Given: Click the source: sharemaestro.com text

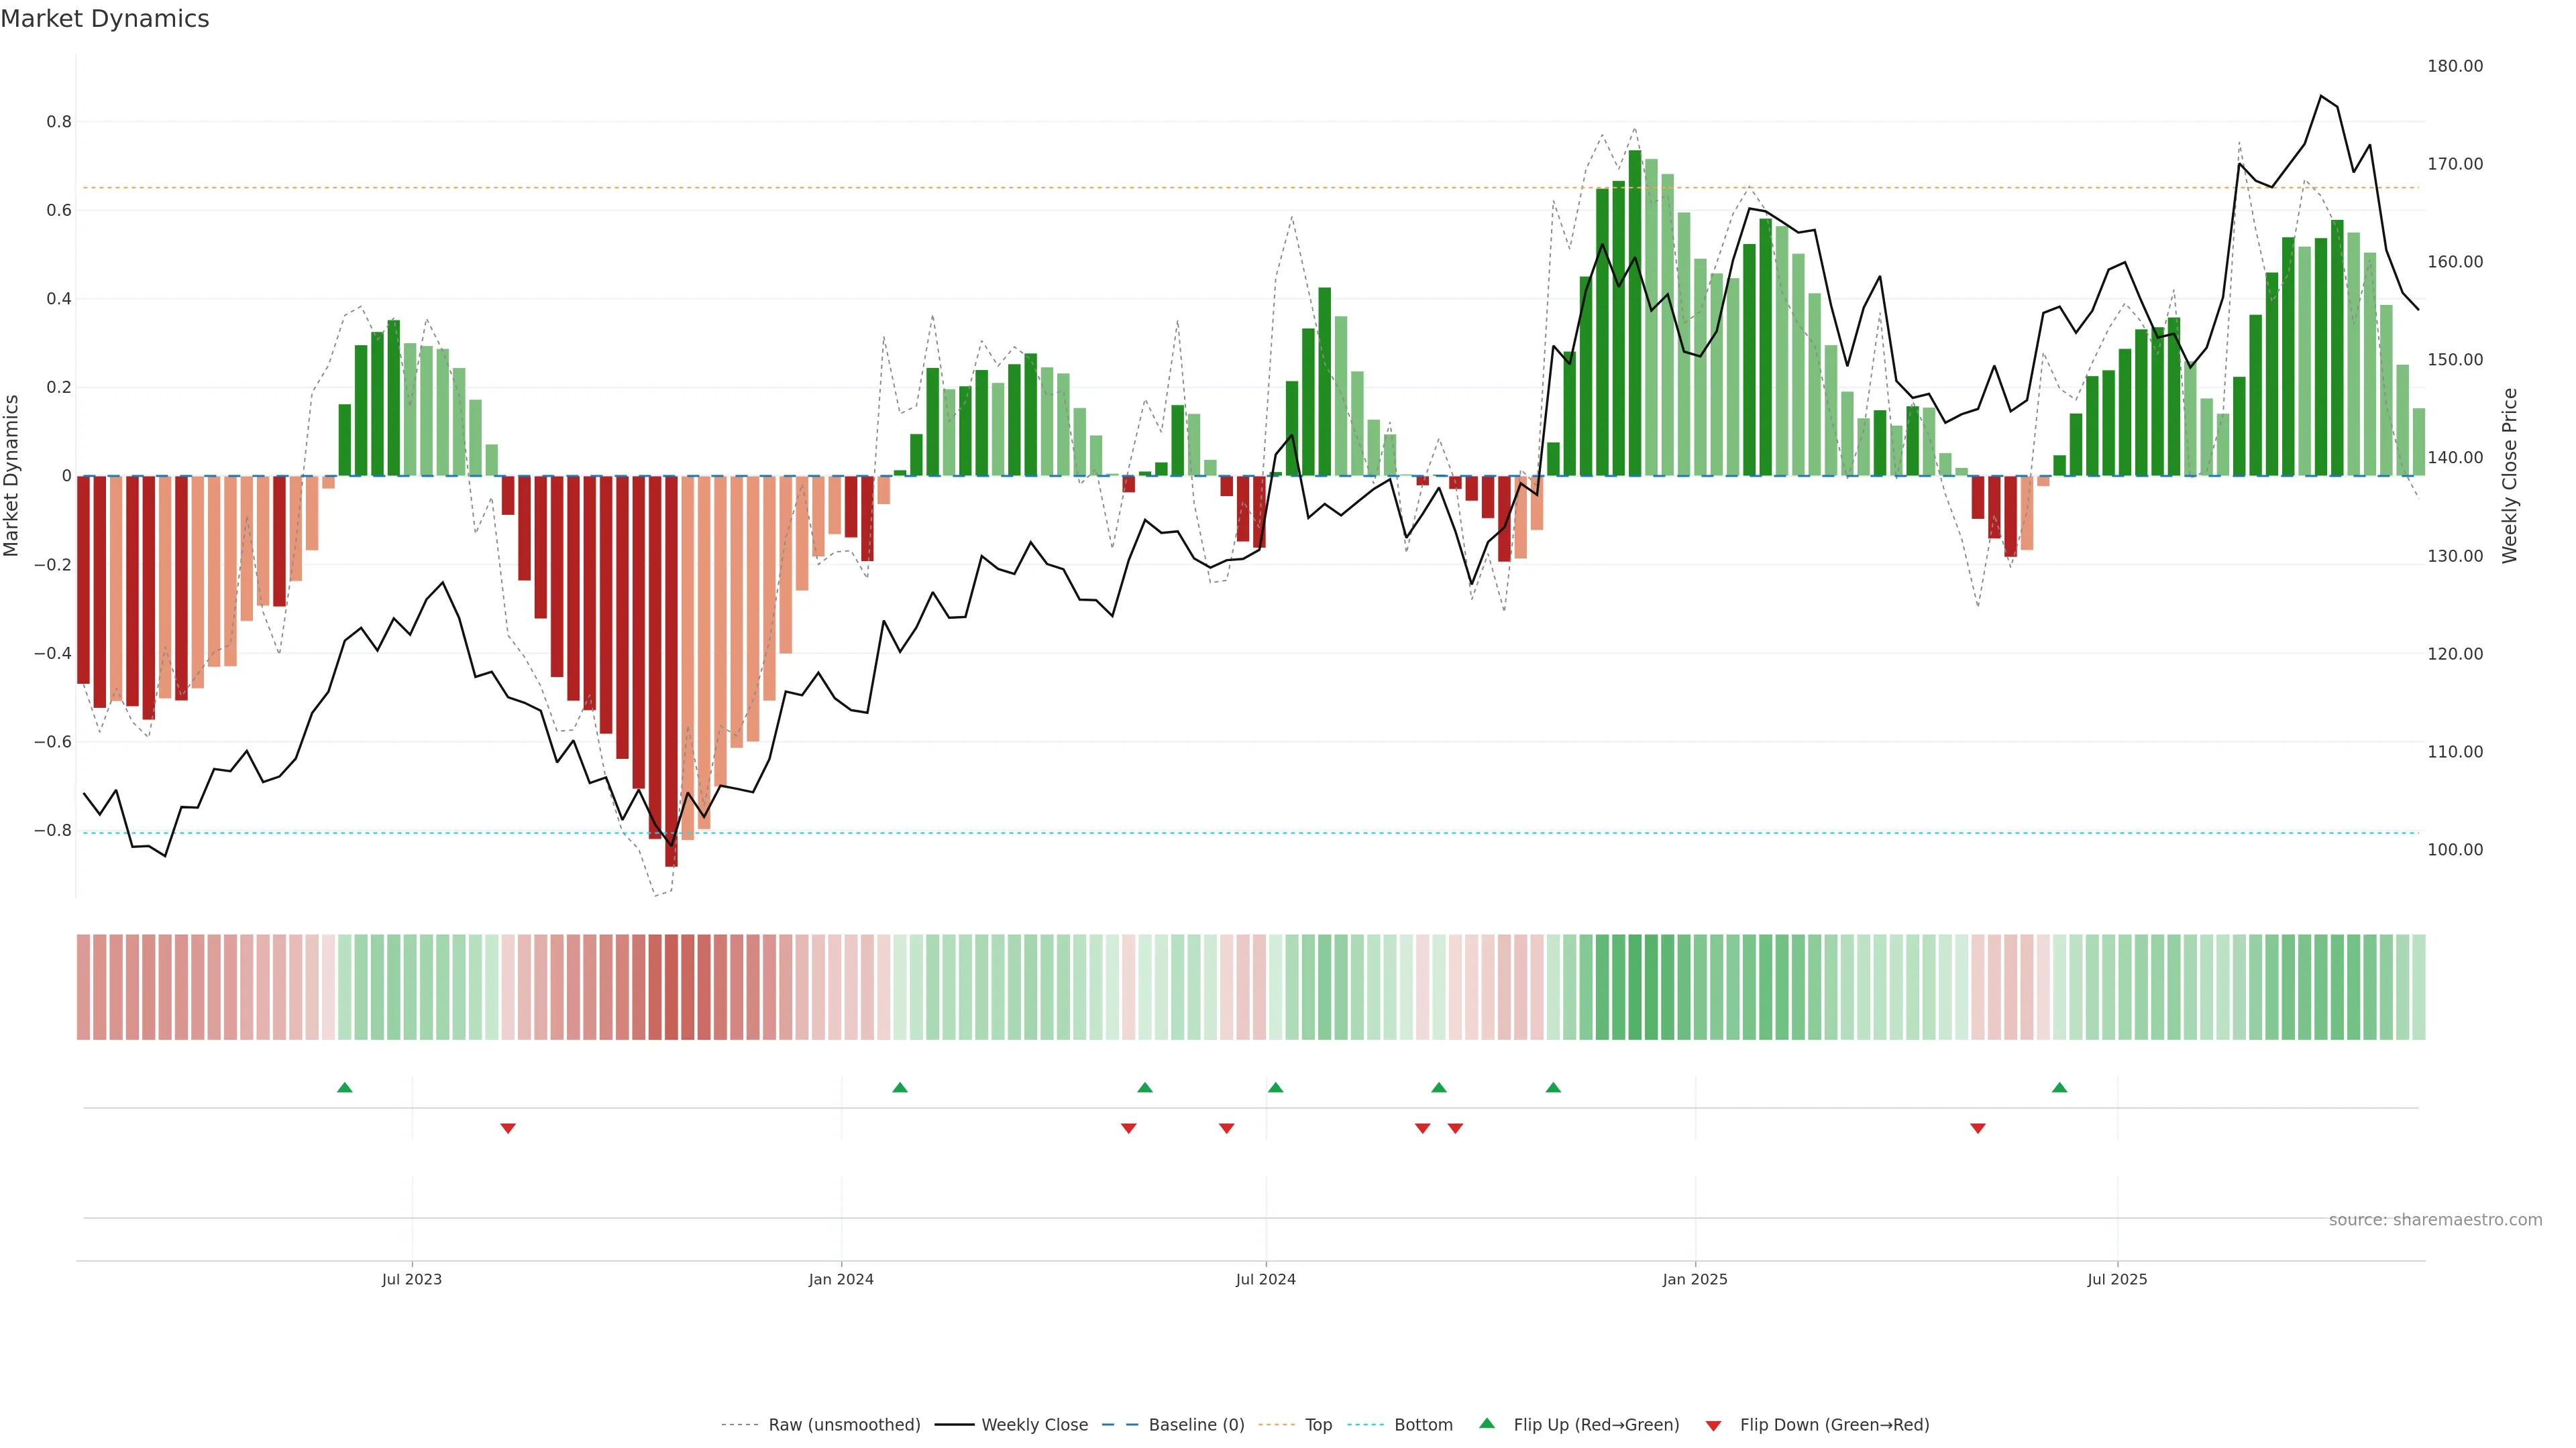Looking at the screenshot, I should point(2435,1219).
